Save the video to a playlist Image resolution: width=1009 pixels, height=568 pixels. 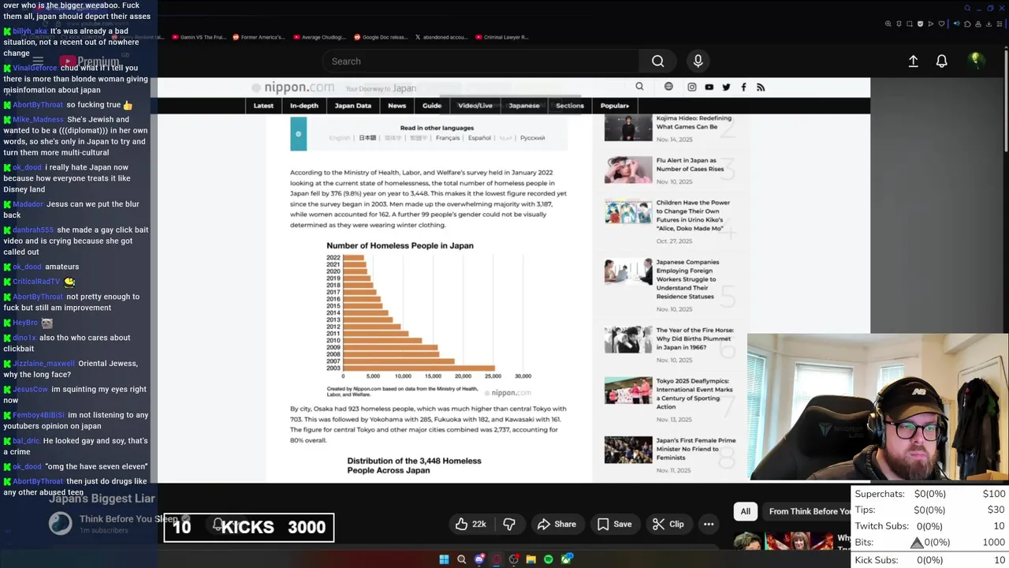(x=614, y=524)
